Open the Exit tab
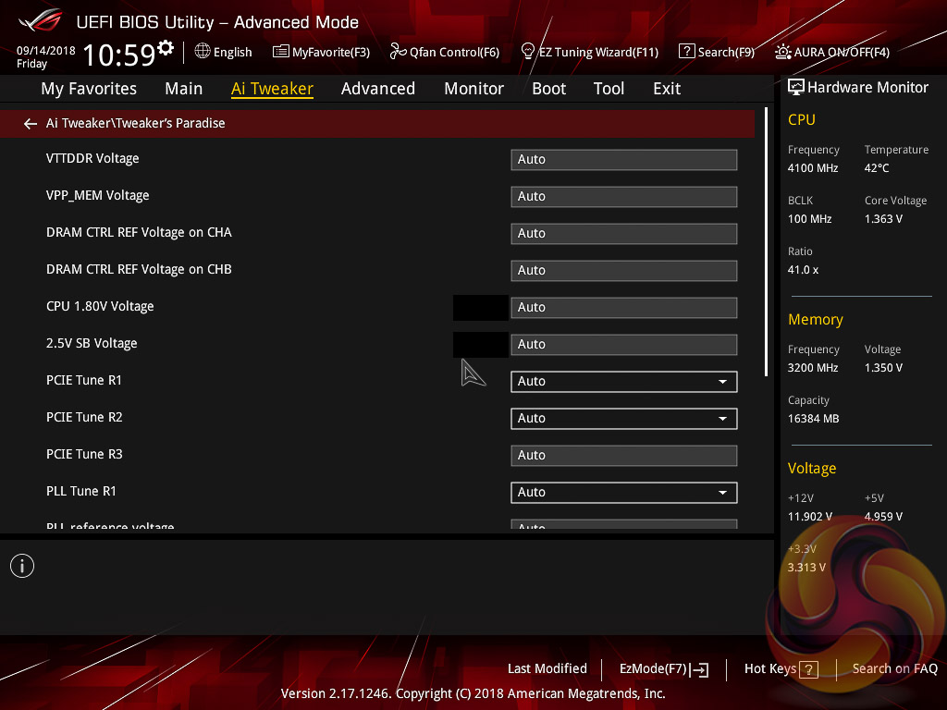The image size is (947, 710). click(667, 89)
